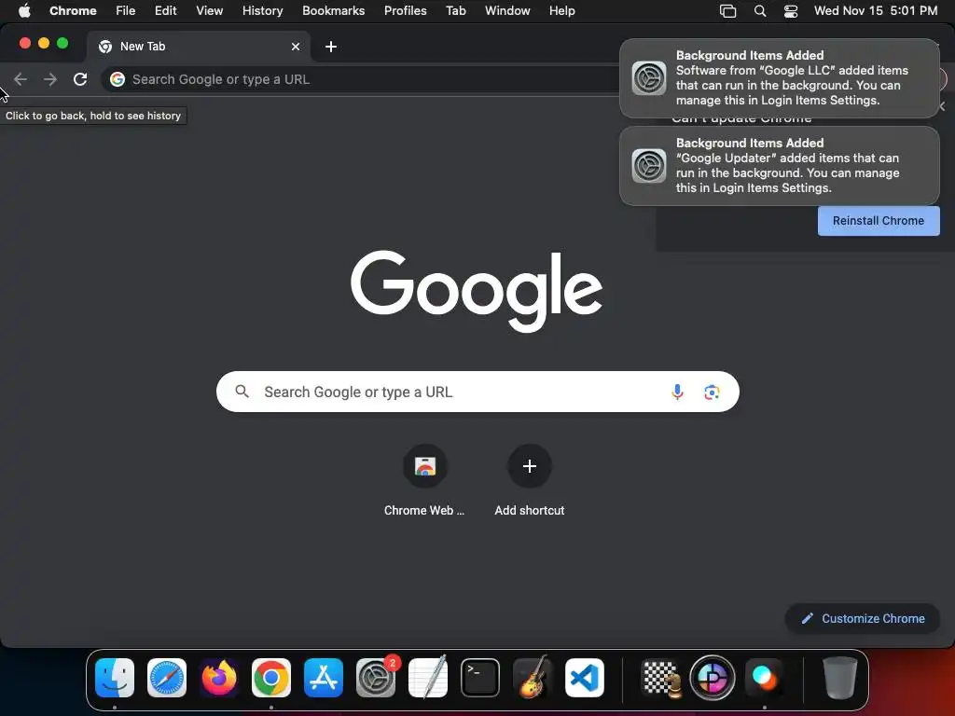This screenshot has height=716, width=955.
Task: Open TextEdit from the Dock
Action: 428,678
